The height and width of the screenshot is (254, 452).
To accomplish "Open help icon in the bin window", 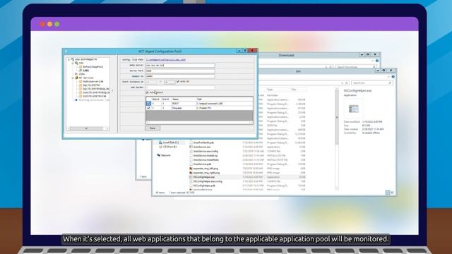I will 393,77.
